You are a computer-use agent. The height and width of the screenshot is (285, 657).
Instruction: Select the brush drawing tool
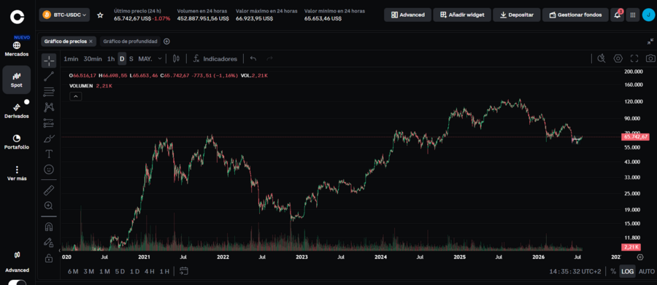(x=49, y=138)
